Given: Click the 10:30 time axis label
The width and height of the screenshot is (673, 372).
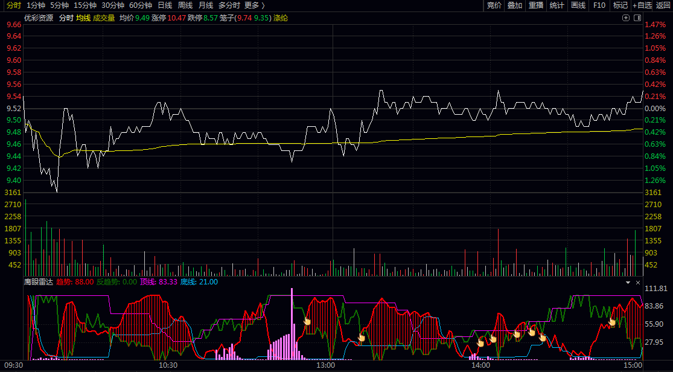Looking at the screenshot, I should coord(168,365).
